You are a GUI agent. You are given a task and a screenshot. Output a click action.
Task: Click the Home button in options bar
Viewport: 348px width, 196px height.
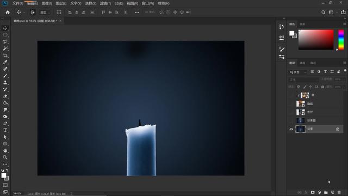point(8,13)
